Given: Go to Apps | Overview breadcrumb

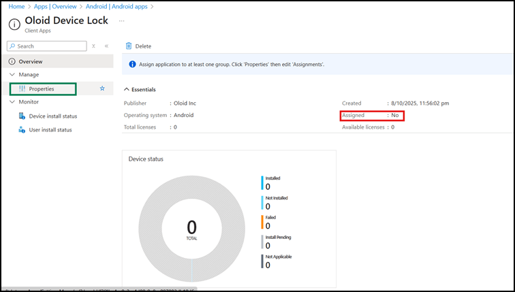Looking at the screenshot, I should (55, 6).
